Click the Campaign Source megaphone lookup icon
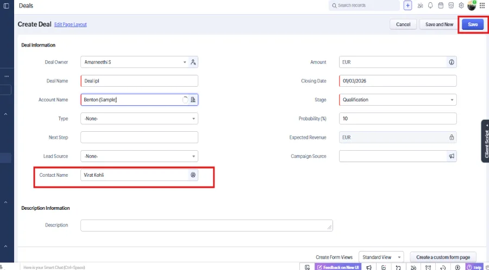Image resolution: width=489 pixels, height=270 pixels. tap(452, 156)
